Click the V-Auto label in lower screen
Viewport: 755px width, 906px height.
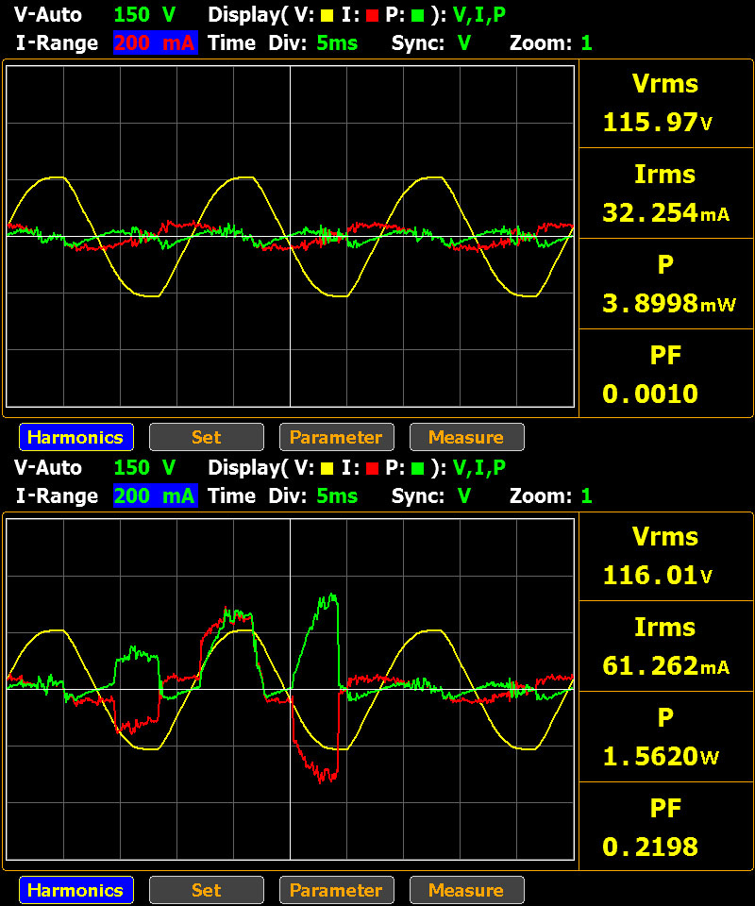48,467
